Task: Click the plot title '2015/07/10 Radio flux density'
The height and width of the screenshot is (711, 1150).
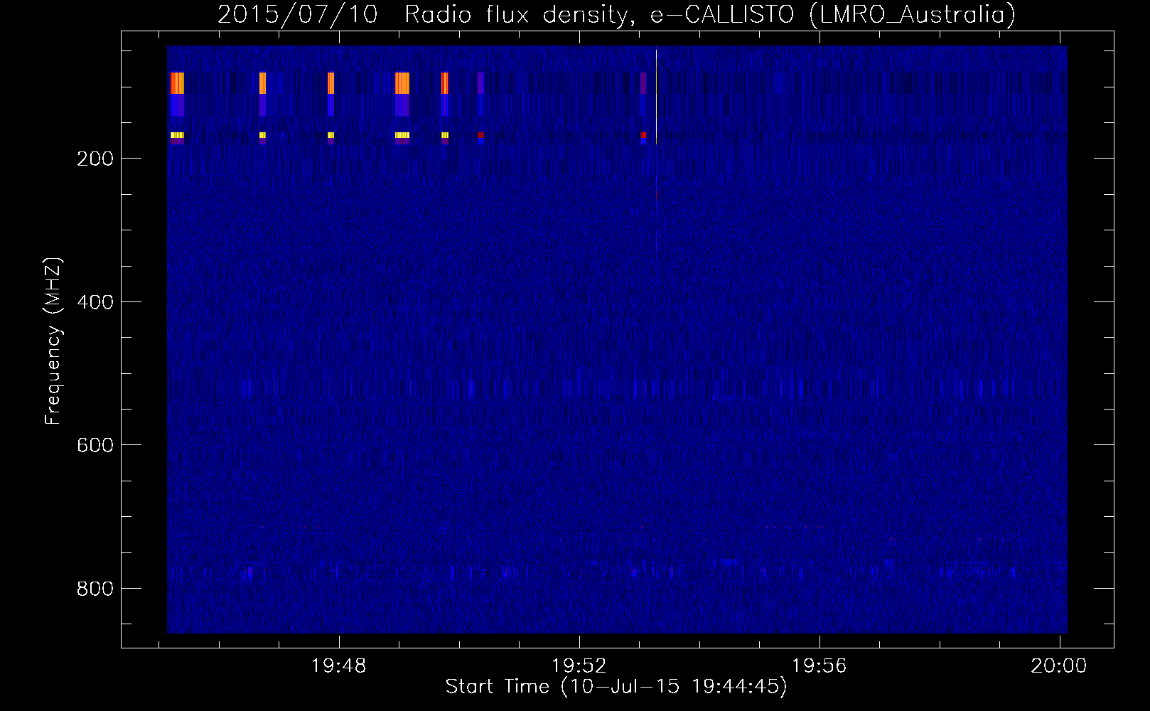Action: coord(423,14)
